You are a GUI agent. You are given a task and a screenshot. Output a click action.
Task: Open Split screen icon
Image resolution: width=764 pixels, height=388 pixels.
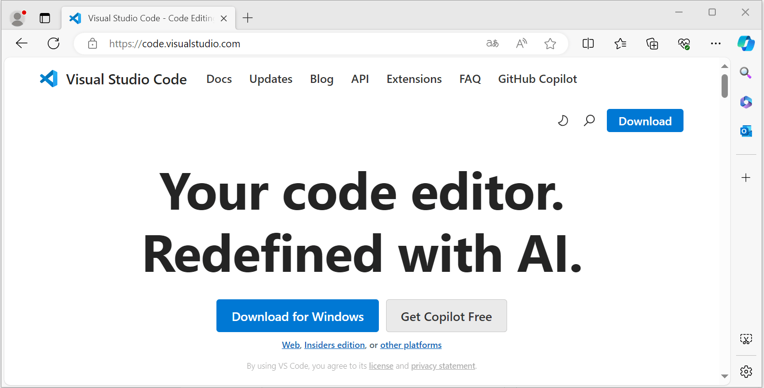click(588, 44)
